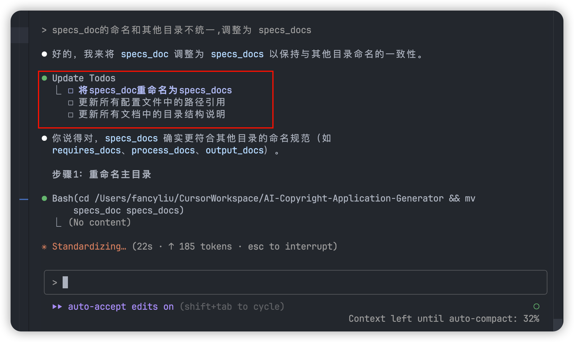Click the green bullet beside Update Todos

44,78
